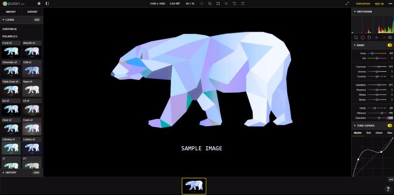The width and height of the screenshot is (394, 195).
Task: Enter fullscreen with the expand arrows icon
Action: point(347,3)
